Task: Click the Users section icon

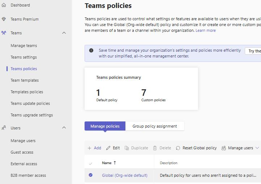Action: [4, 128]
